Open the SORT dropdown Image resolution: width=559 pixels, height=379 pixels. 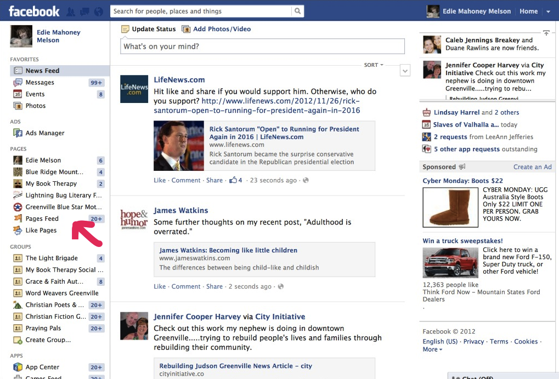click(x=373, y=65)
